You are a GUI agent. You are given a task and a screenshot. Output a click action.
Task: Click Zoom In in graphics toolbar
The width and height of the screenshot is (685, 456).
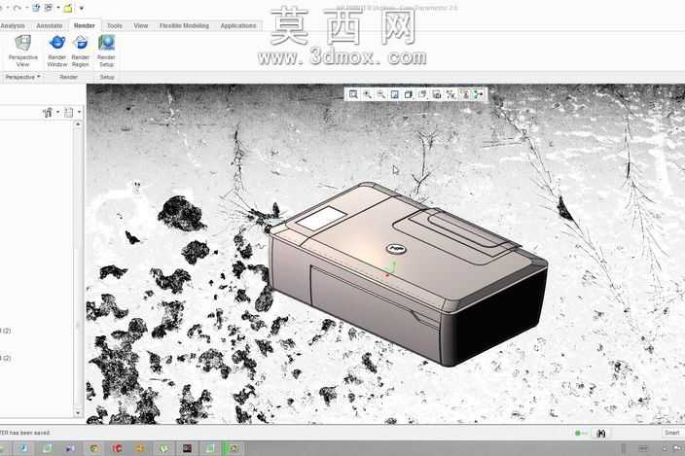pos(368,94)
